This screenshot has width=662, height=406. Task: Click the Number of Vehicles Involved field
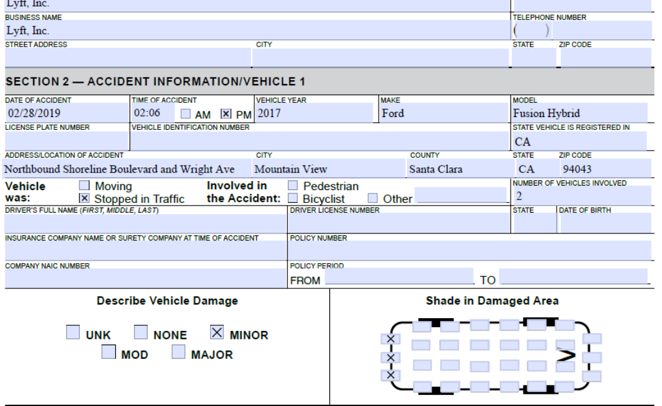[580, 195]
